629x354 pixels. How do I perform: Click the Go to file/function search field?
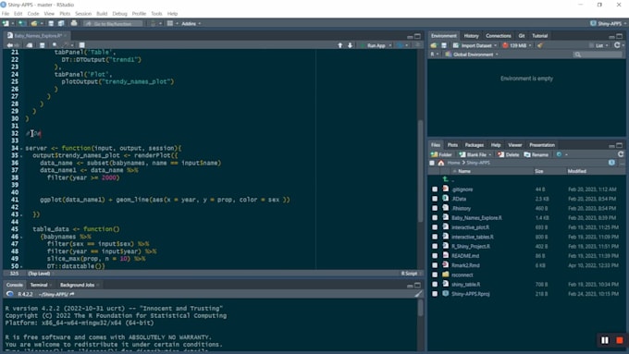[113, 24]
